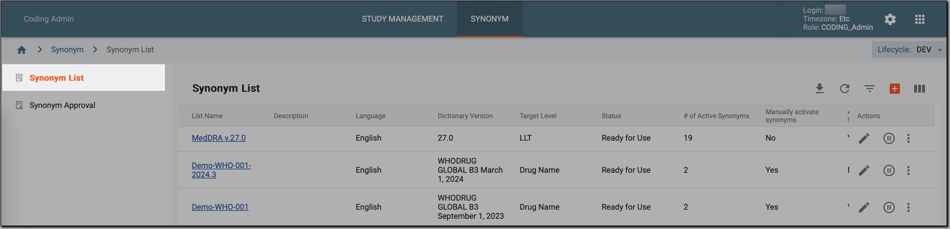Click the LLT target level cell
The height and width of the screenshot is (229, 950).
(x=526, y=138)
